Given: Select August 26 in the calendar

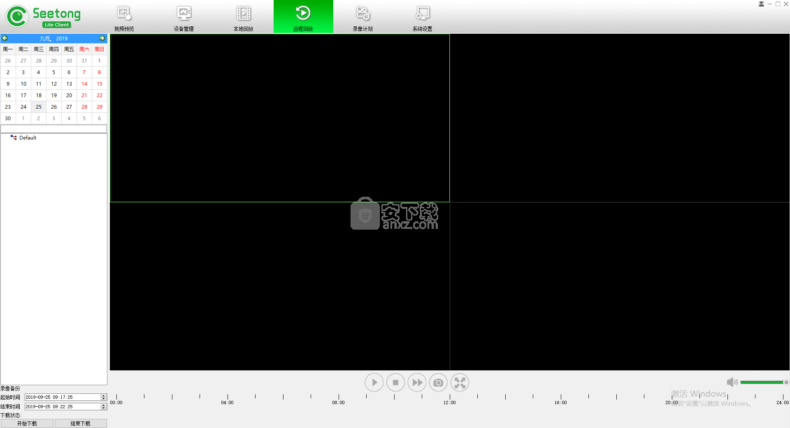Looking at the screenshot, I should 8,61.
